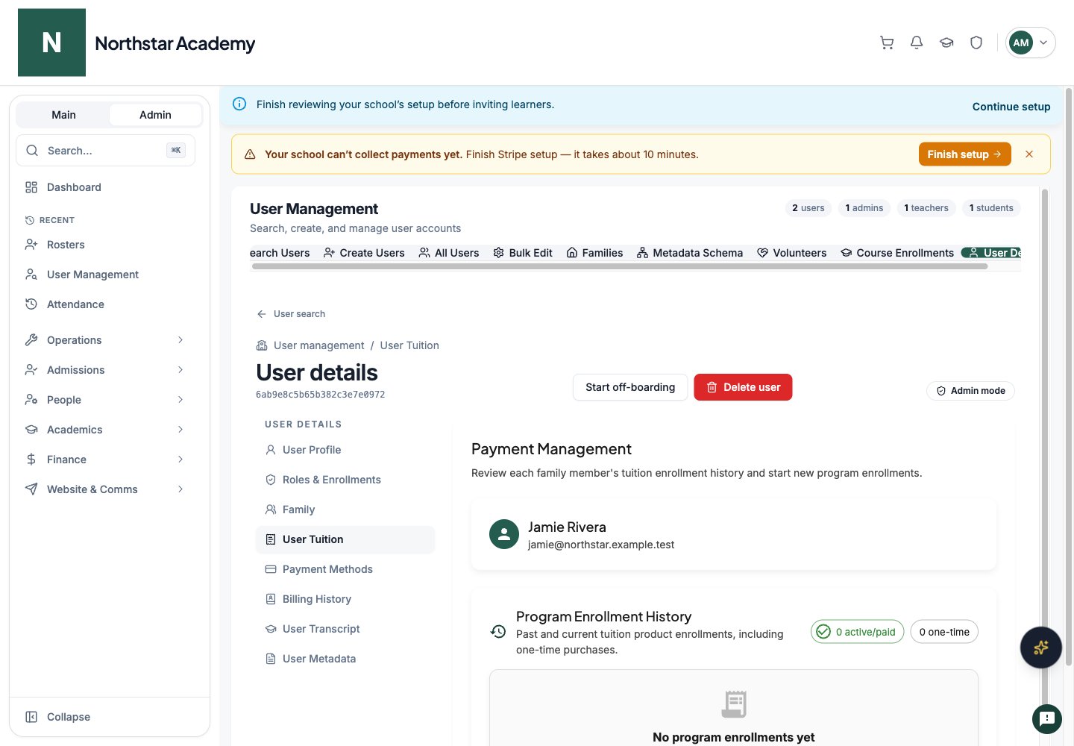Screen dimensions: 1074x746
Task: Click the Program Enrollment History clock icon
Action: coord(498,632)
